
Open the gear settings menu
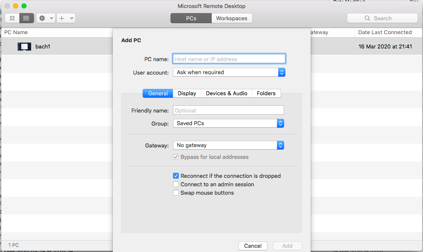click(45, 18)
